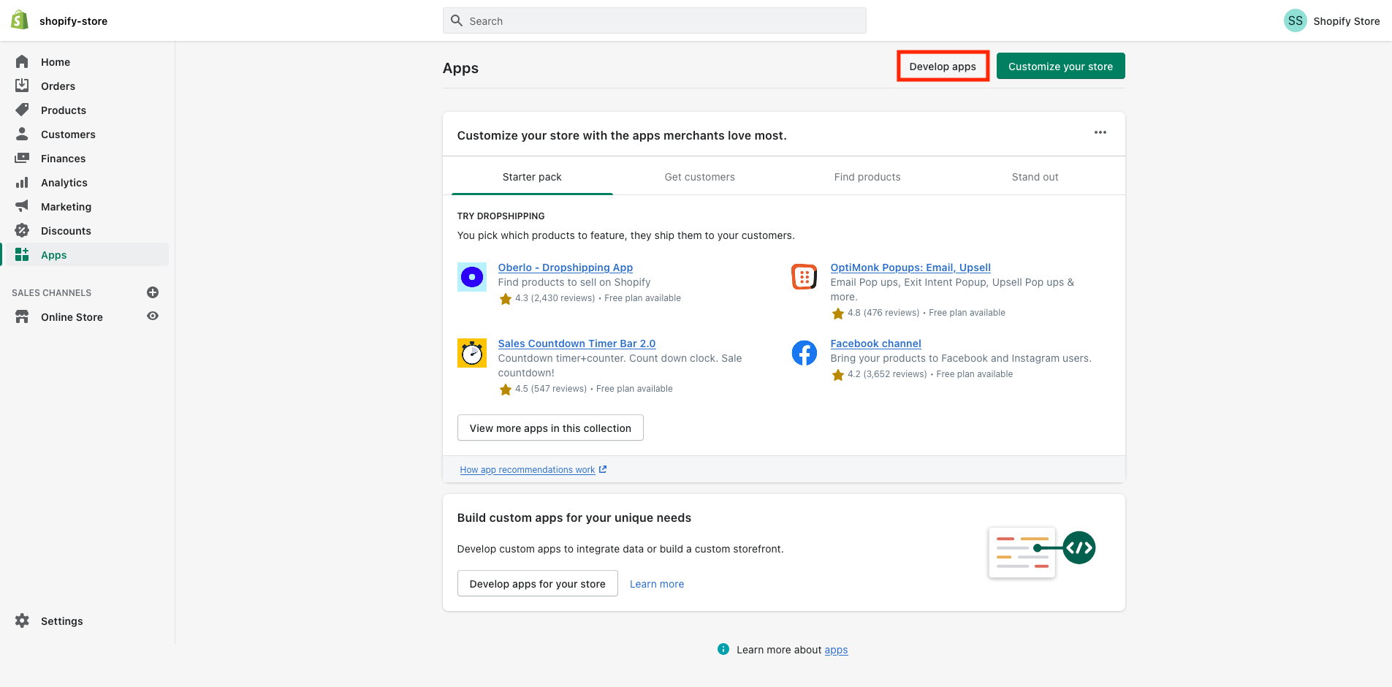
Task: Click the Shopify bag logo icon
Action: coord(20,20)
